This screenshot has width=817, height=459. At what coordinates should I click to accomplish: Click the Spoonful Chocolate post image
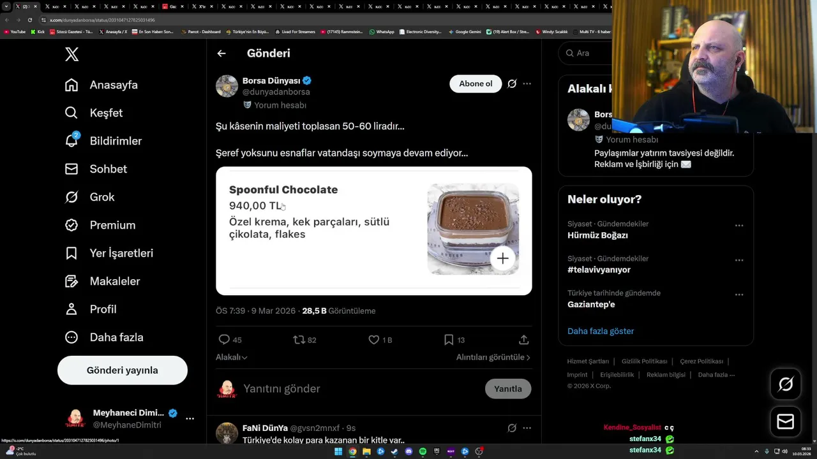point(374,231)
